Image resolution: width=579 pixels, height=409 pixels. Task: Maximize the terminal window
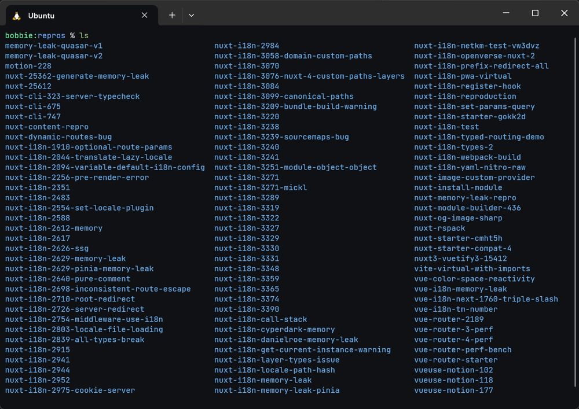pos(535,13)
